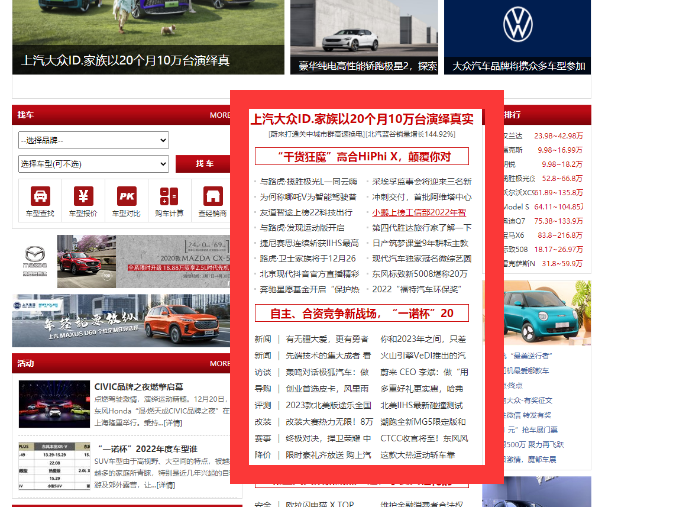
Task: Open news link 与路虎·发现运动版开启
Action: (302, 228)
